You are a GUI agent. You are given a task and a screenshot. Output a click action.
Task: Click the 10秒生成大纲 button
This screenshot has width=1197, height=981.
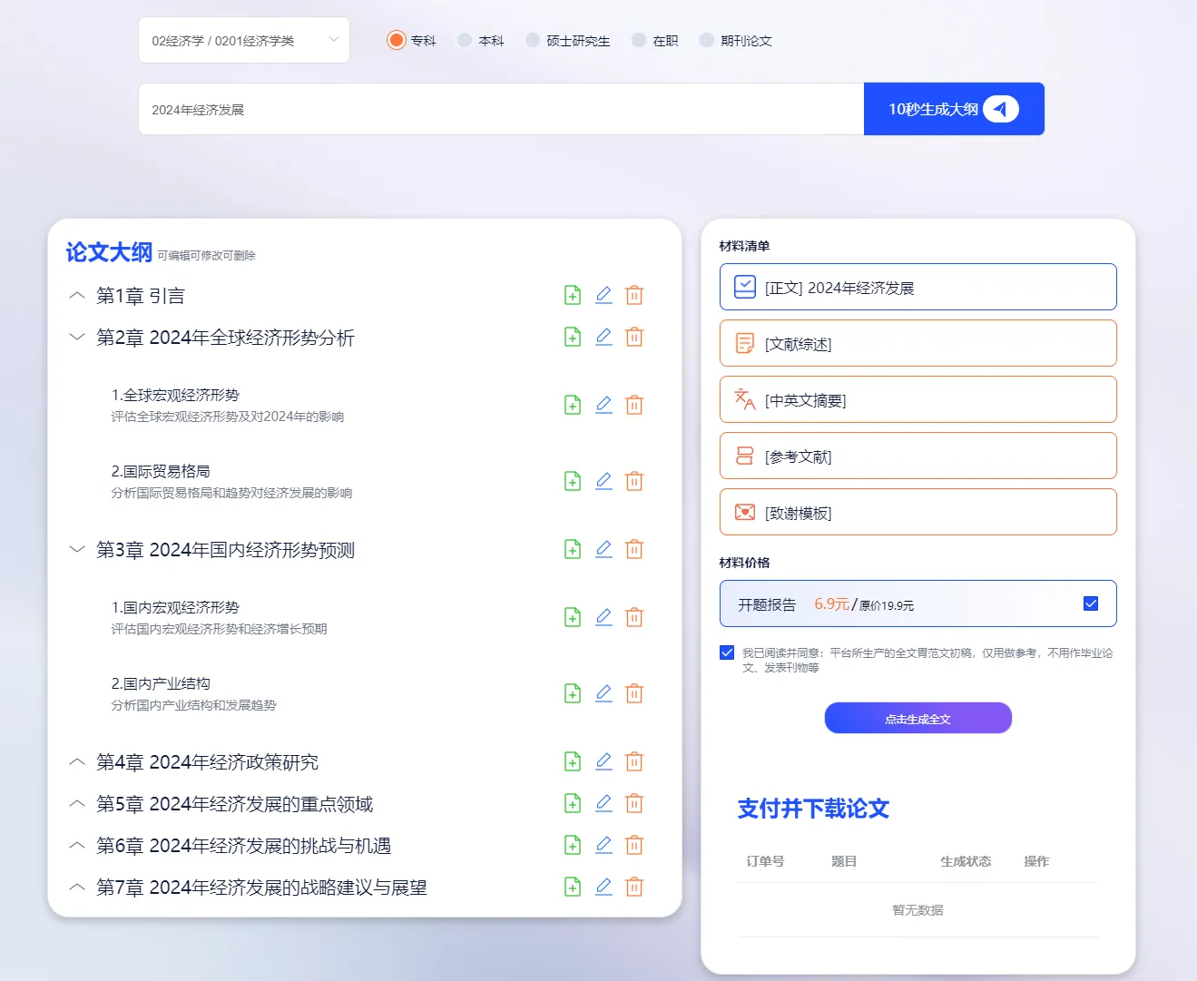pos(953,109)
